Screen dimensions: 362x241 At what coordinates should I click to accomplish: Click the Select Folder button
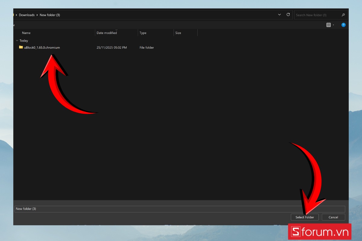click(x=305, y=217)
